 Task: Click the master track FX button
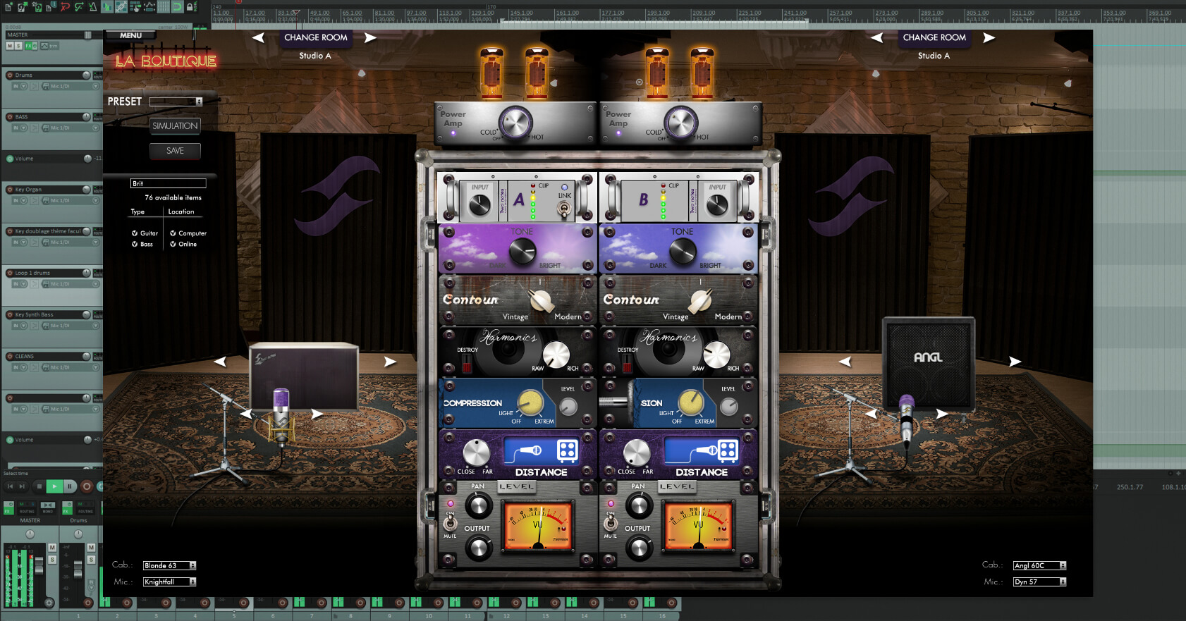coord(29,46)
